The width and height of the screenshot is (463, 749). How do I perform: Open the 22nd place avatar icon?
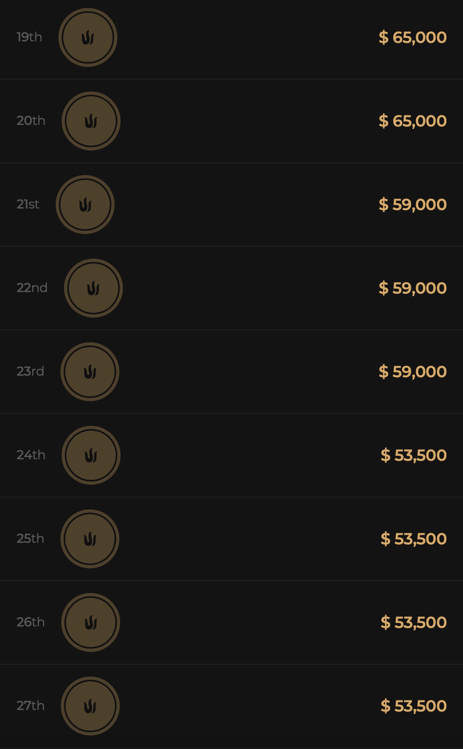tap(93, 288)
